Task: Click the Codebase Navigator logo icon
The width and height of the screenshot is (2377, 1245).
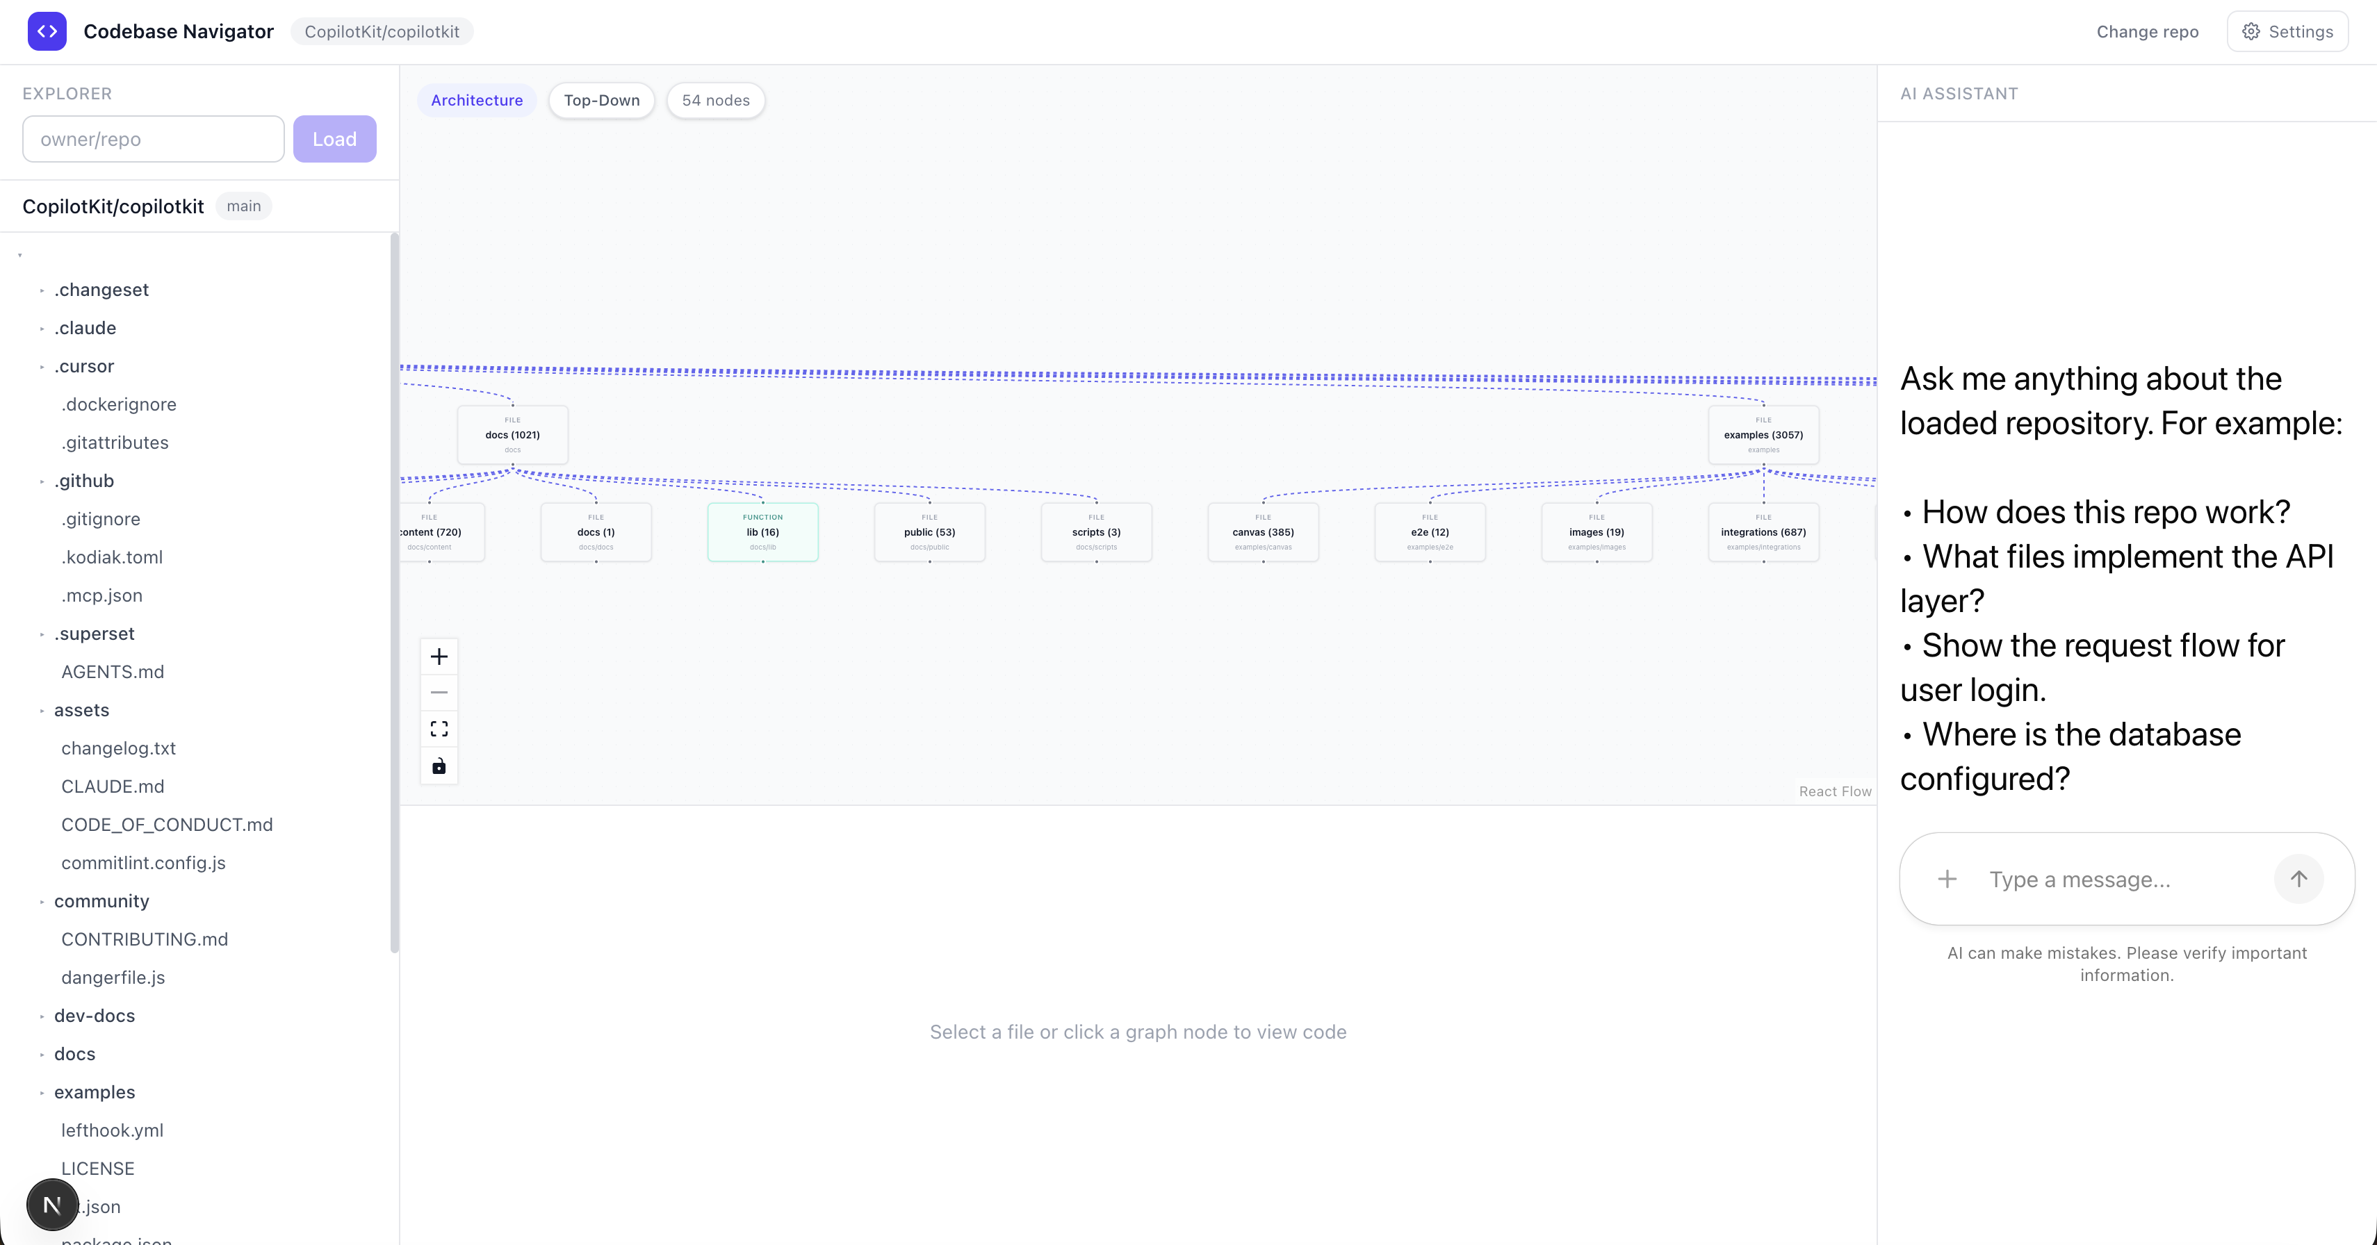Action: (x=47, y=31)
